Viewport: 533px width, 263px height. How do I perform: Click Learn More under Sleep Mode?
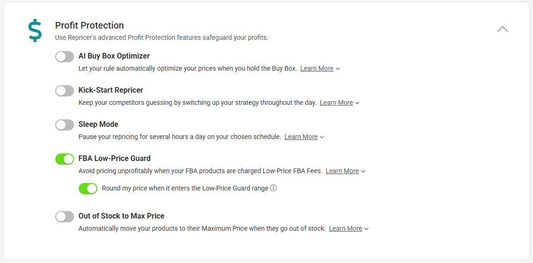pyautogui.click(x=301, y=137)
